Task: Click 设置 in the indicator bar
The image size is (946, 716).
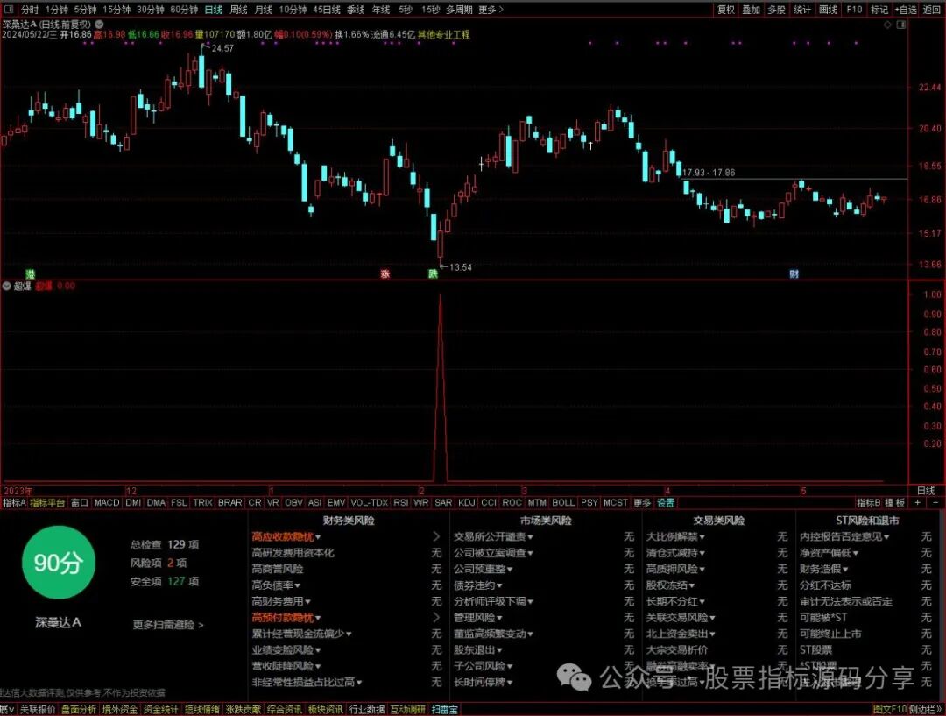Action: pos(666,502)
